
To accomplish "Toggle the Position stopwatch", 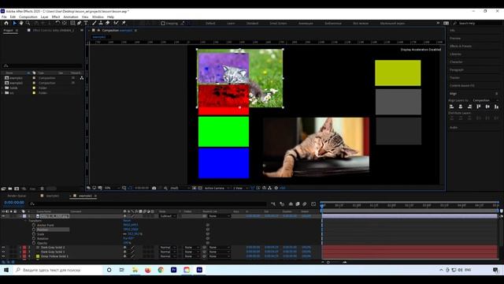I will [34, 230].
